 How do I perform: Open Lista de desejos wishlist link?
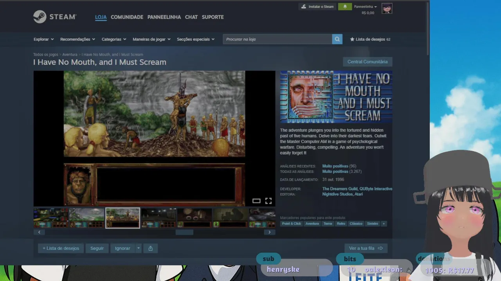coord(370,39)
